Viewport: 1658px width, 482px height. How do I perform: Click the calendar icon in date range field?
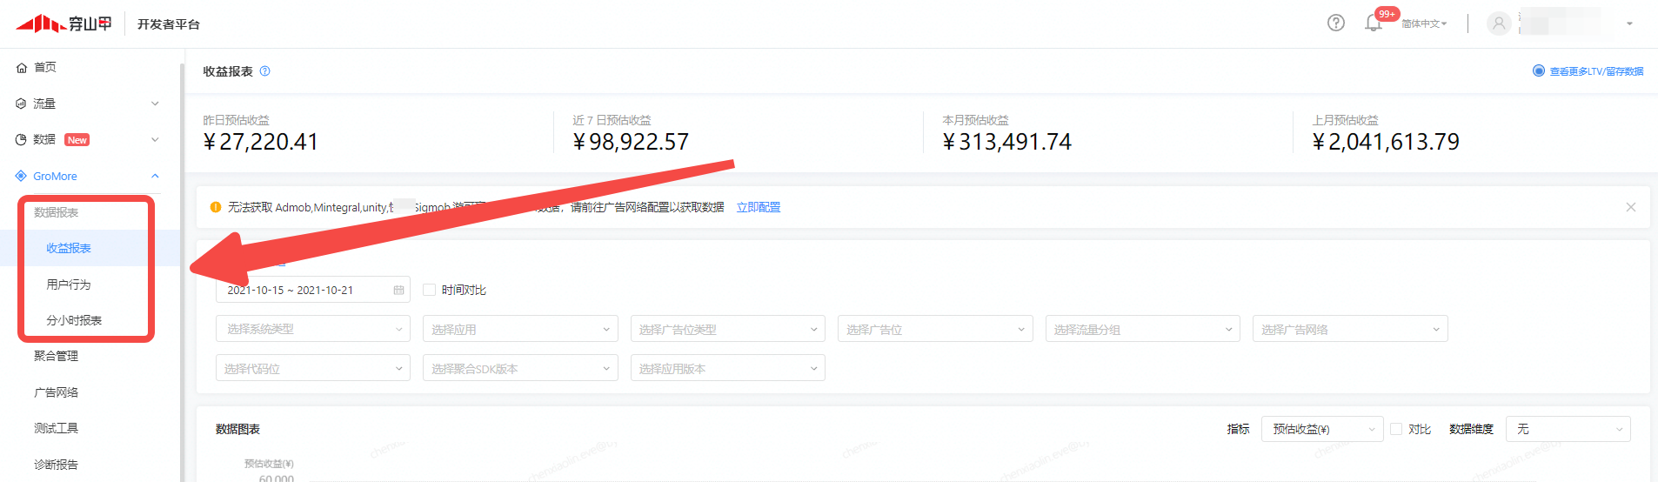click(398, 291)
